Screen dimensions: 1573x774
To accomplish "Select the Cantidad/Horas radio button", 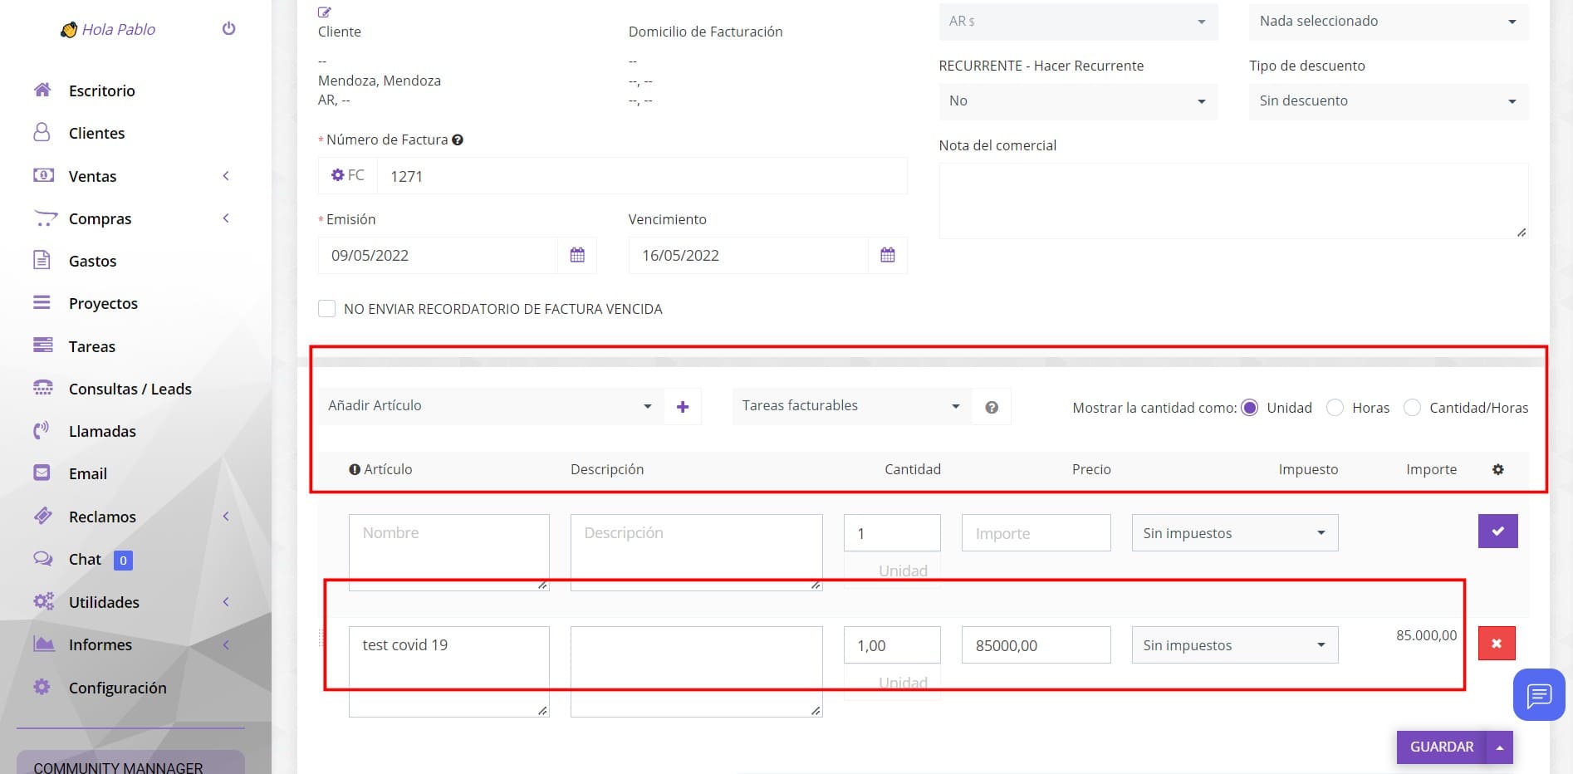I will coord(1412,408).
